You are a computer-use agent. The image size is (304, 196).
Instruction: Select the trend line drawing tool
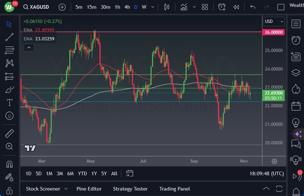tap(9, 37)
